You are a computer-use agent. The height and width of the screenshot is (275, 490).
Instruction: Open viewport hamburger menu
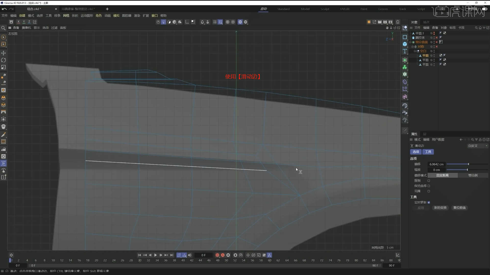[x=10, y=28]
